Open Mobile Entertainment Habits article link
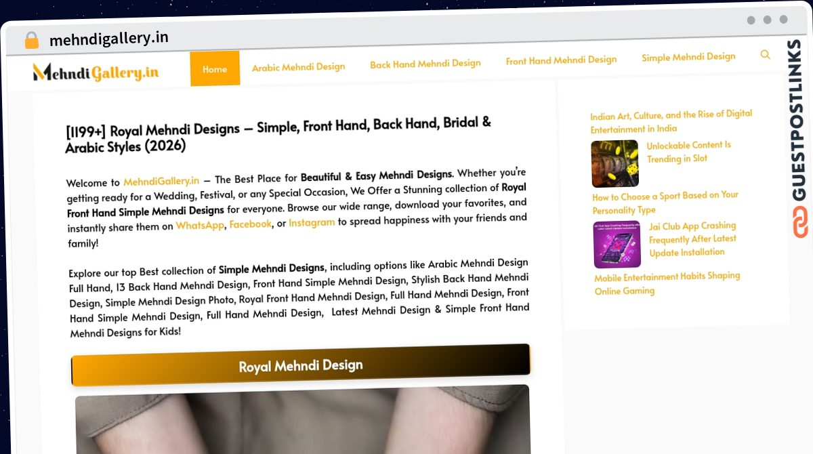 tap(667, 283)
